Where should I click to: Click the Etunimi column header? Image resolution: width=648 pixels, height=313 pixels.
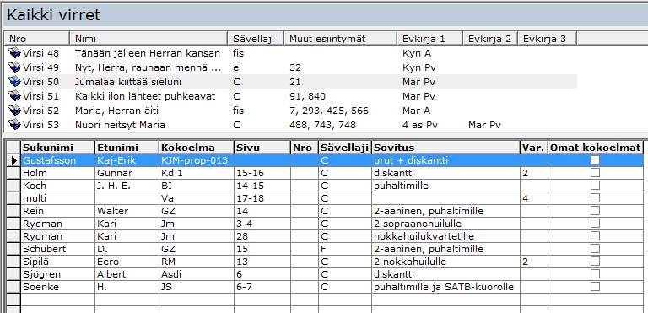click(x=127, y=148)
